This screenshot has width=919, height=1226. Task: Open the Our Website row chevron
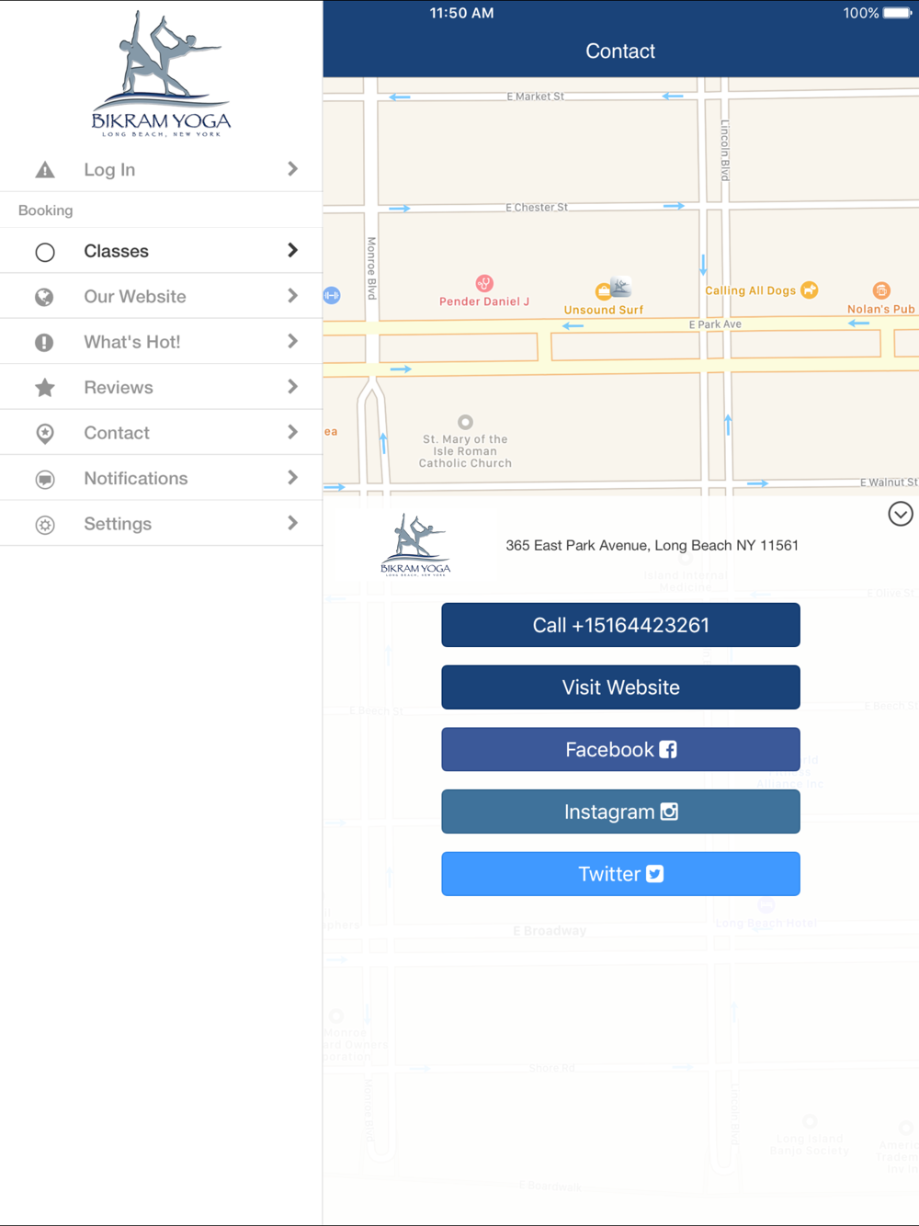[x=292, y=296]
